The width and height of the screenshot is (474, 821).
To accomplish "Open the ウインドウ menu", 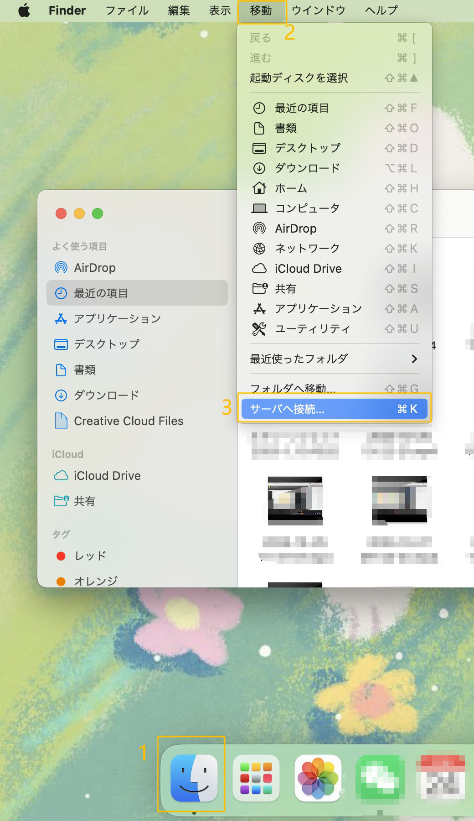I will coord(319,10).
